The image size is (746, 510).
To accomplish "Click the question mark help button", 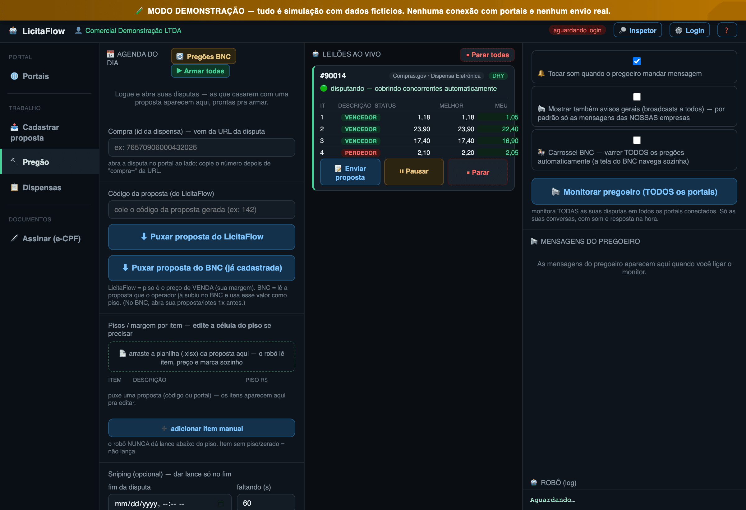I will (727, 30).
